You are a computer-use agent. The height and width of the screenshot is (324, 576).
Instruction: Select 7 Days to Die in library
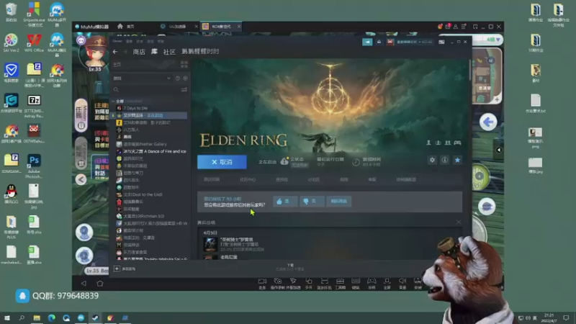coord(135,108)
